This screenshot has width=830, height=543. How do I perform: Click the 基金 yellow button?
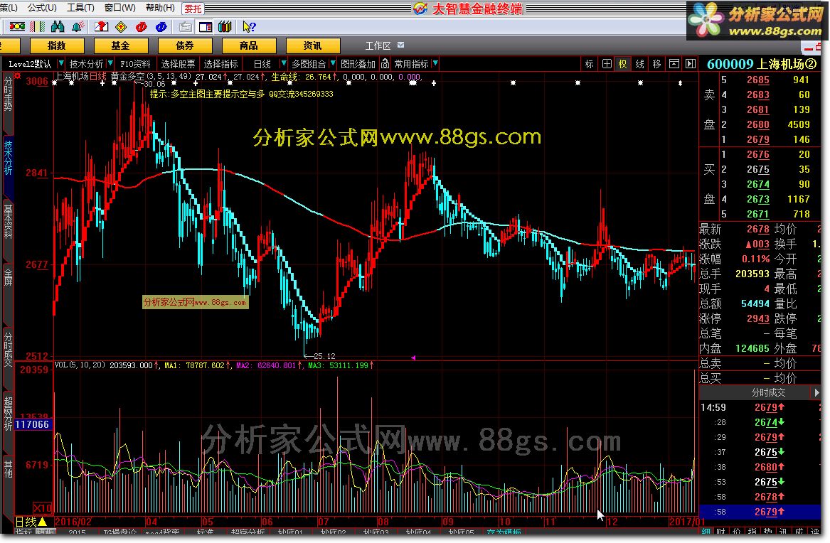click(x=121, y=45)
